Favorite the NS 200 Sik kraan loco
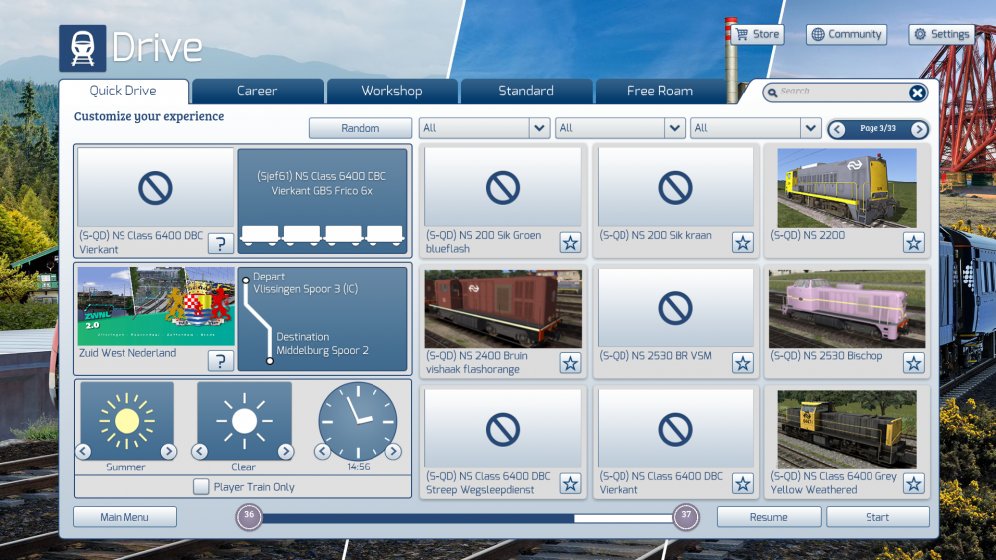 [x=743, y=243]
